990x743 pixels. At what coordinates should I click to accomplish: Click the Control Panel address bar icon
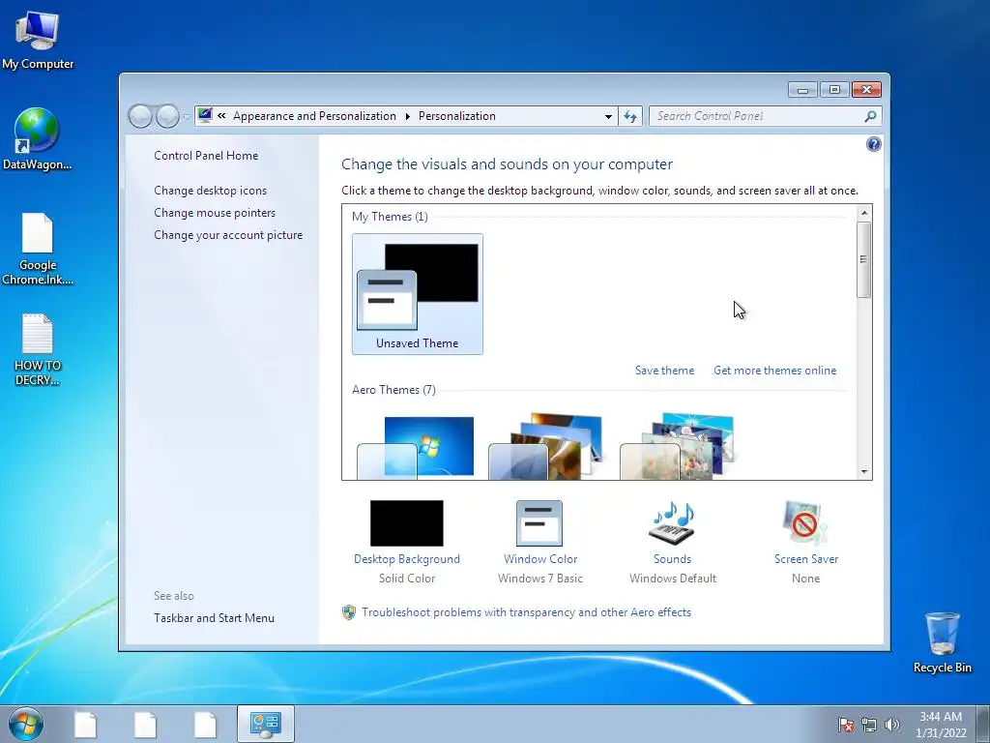pyautogui.click(x=205, y=116)
